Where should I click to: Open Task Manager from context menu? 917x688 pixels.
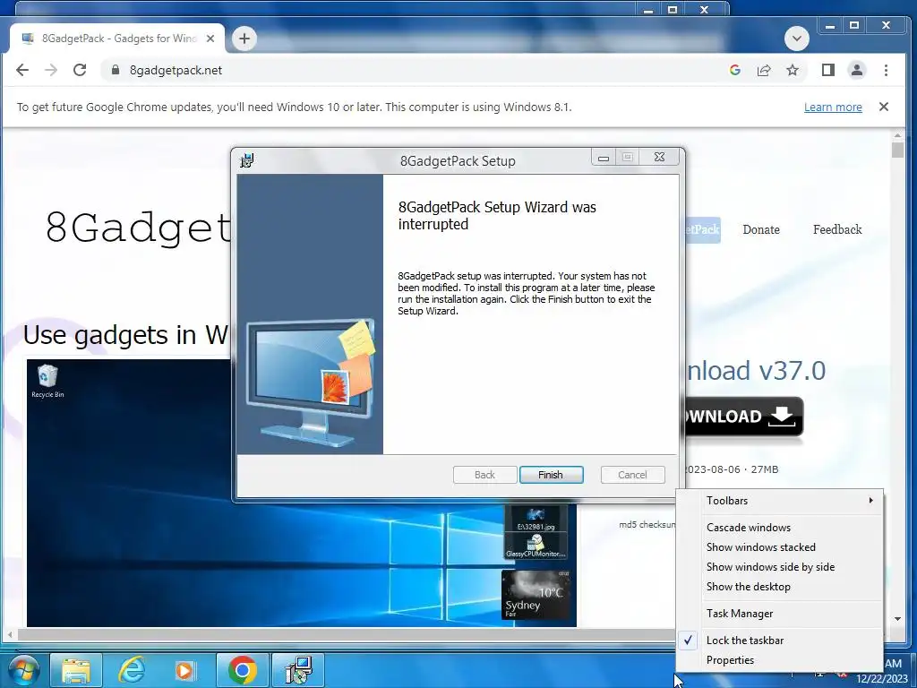coord(792,614)
